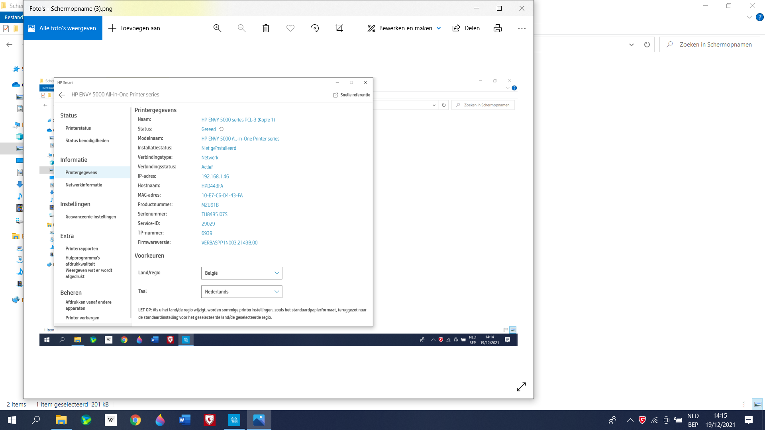This screenshot has width=765, height=430.
Task: Open the Windows Start menu
Action: coord(12,420)
